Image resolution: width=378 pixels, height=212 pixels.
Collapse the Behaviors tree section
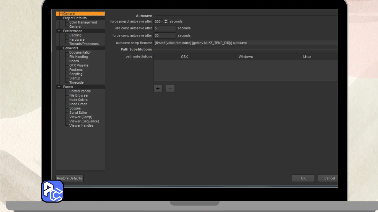coord(59,48)
